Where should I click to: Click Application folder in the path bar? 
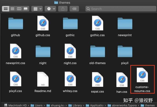pos(95,105)
